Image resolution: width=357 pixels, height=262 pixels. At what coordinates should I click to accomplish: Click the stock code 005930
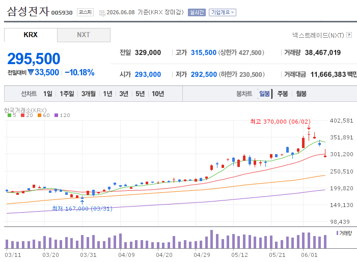pos(62,13)
